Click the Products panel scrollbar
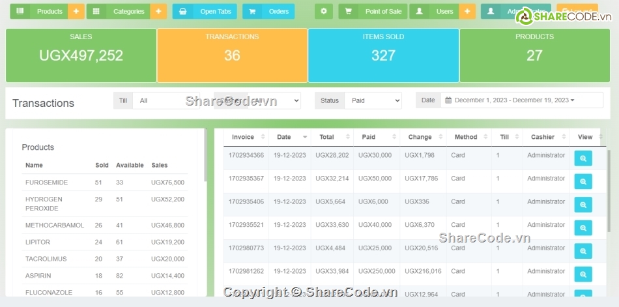619x307 pixels. click(x=206, y=156)
